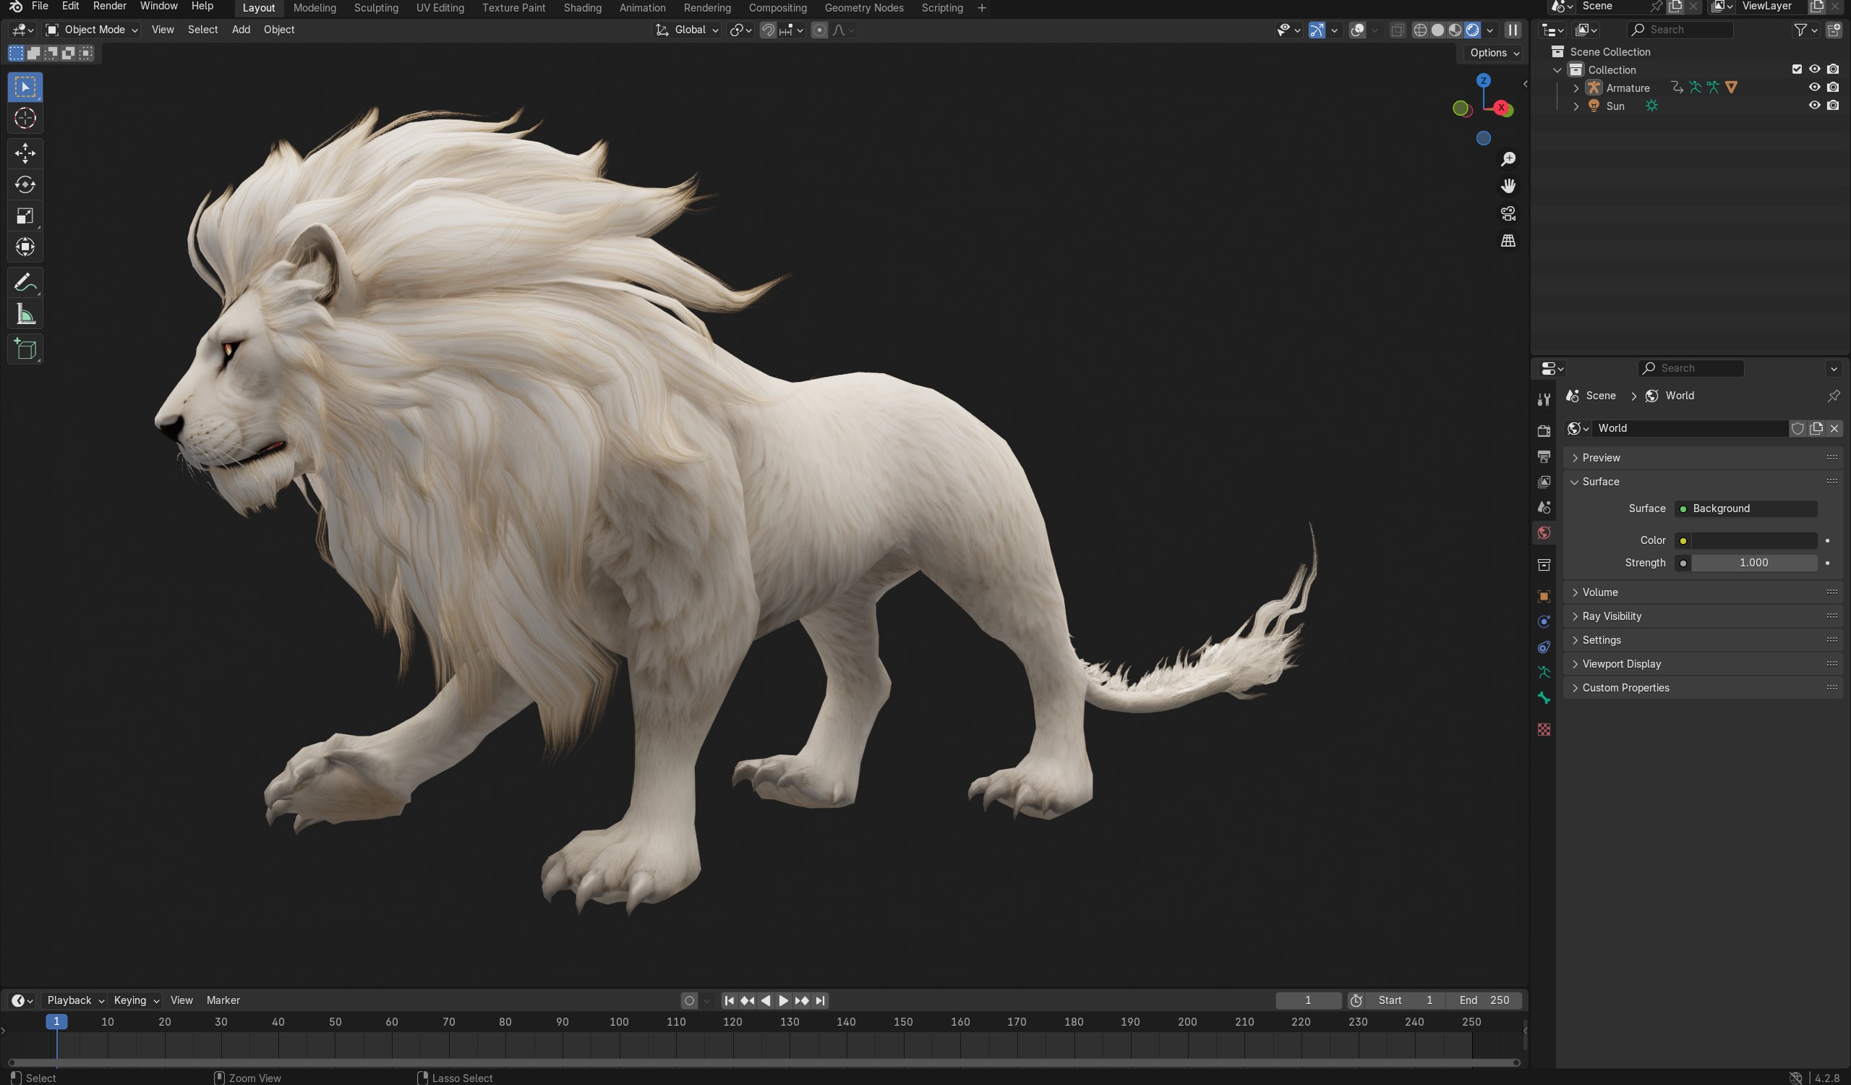This screenshot has height=1085, width=1851.
Task: Hide the Armature object in viewport
Action: (1814, 88)
